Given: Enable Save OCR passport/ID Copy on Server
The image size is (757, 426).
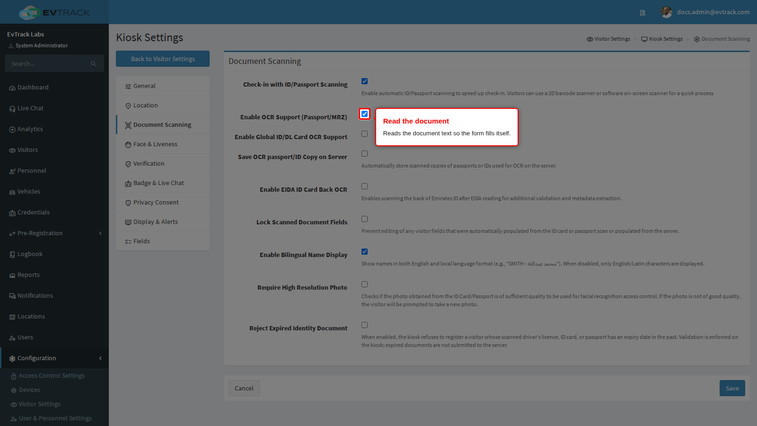Looking at the screenshot, I should [364, 154].
